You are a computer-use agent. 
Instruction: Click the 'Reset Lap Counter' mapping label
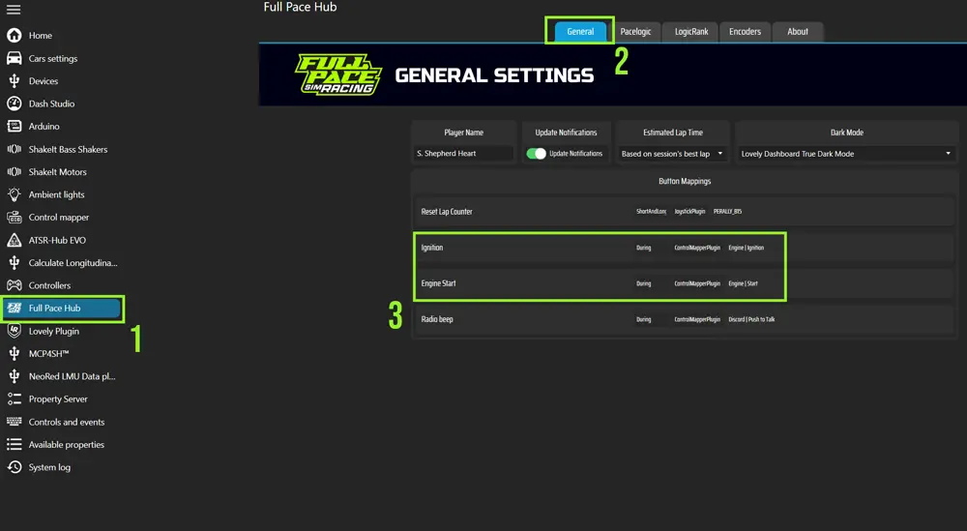(447, 212)
